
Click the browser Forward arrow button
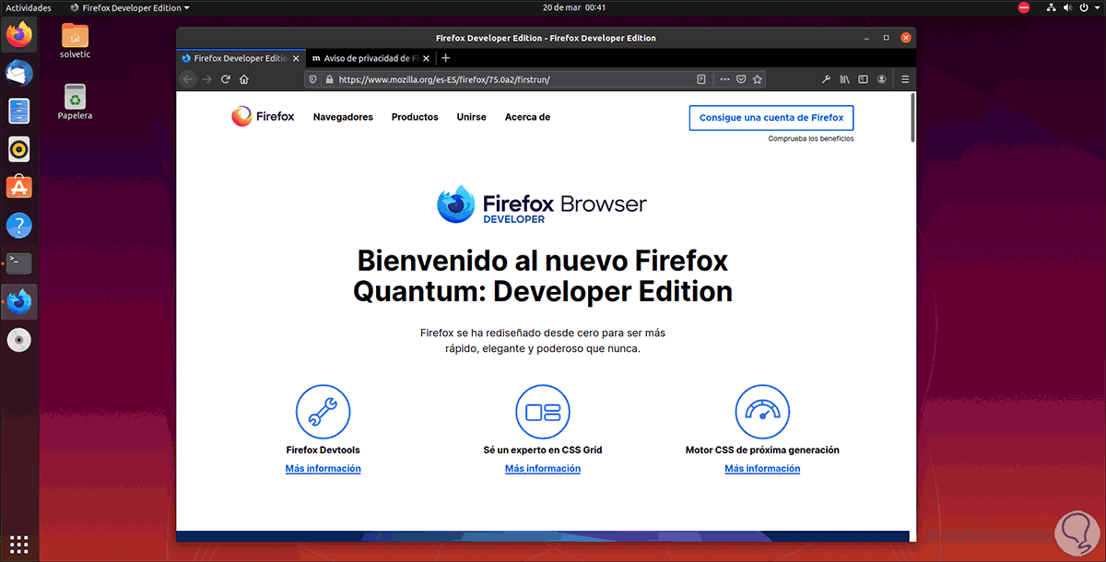point(206,79)
